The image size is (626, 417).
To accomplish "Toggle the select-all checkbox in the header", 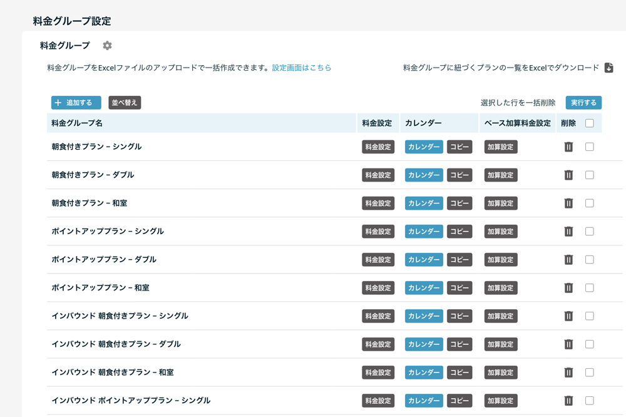I will point(589,123).
